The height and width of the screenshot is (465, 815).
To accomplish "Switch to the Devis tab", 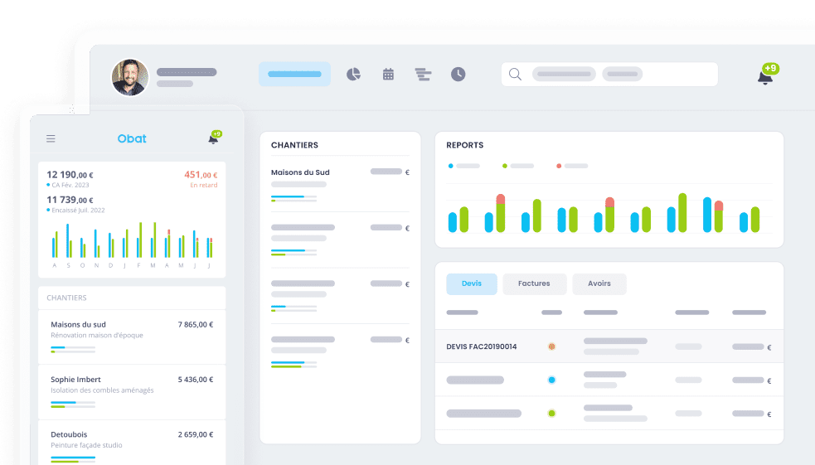I will coord(472,283).
